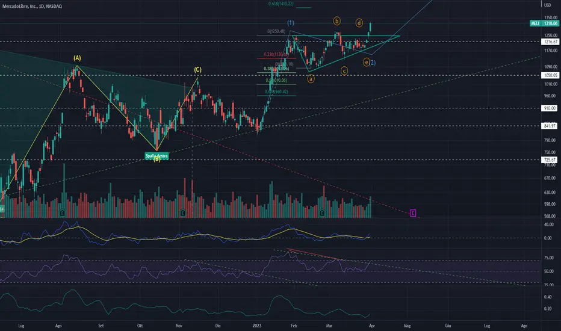Click the MELI 1318.06 current price label
The image size is (561, 331).
click(544, 23)
